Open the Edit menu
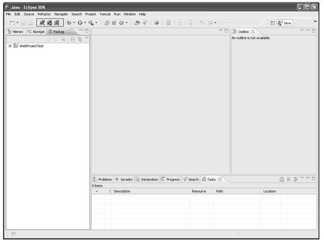This screenshot has width=324, height=242. [17, 14]
